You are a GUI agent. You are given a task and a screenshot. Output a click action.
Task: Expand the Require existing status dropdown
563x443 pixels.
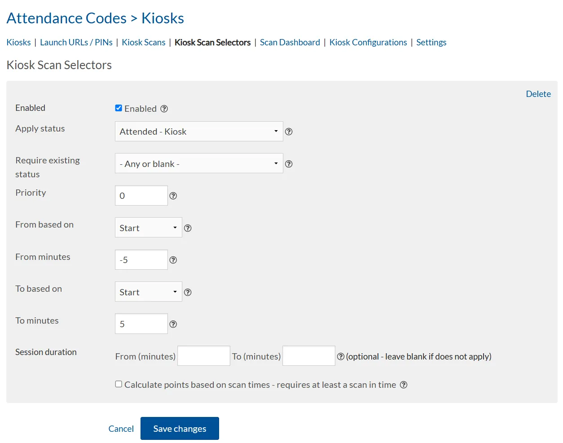tap(199, 163)
